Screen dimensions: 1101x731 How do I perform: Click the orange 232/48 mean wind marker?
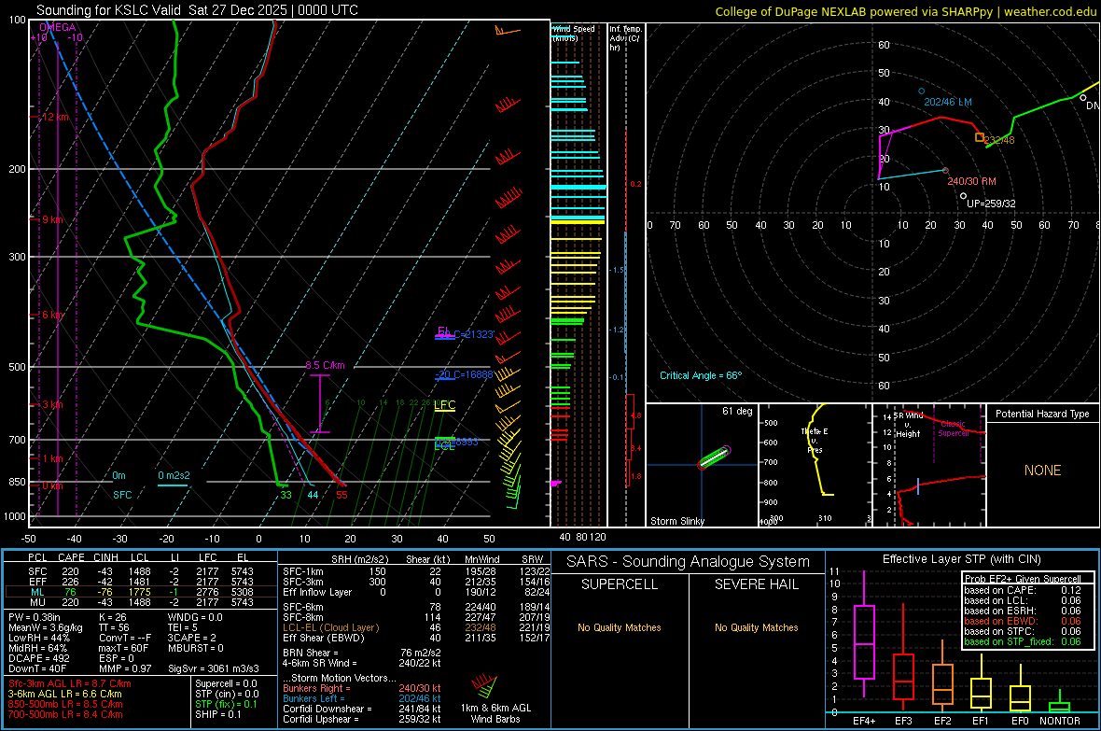tap(980, 138)
